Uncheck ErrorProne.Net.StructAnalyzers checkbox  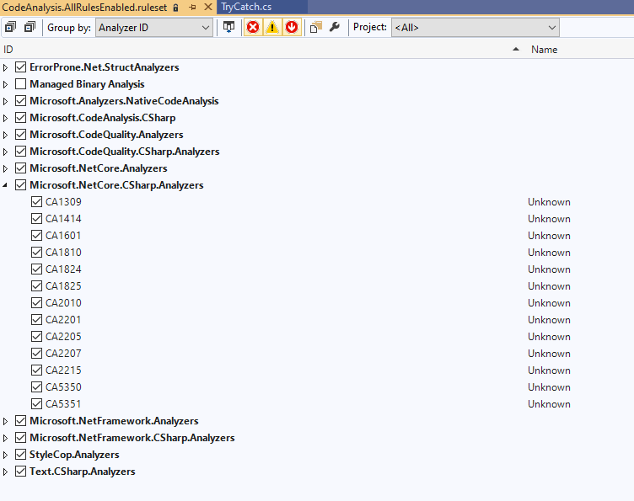pos(20,67)
